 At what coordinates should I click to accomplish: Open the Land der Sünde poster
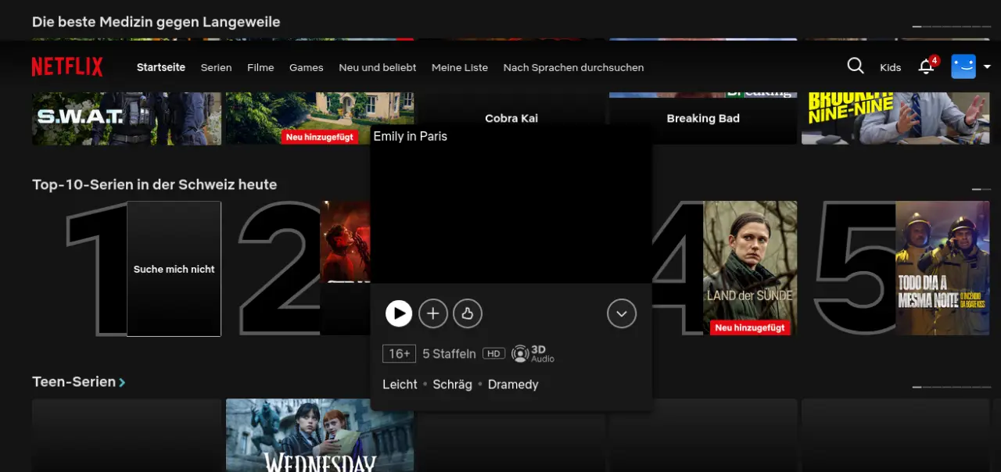pos(750,268)
